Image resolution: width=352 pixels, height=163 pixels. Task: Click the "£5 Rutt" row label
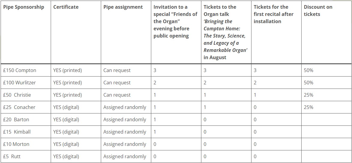tap(12, 156)
